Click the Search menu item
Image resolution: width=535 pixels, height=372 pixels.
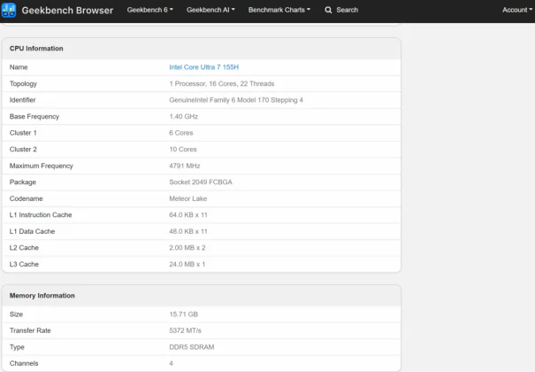(341, 10)
